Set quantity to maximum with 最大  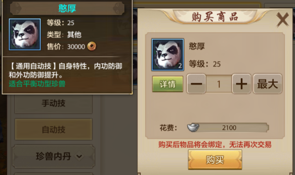point(267,84)
